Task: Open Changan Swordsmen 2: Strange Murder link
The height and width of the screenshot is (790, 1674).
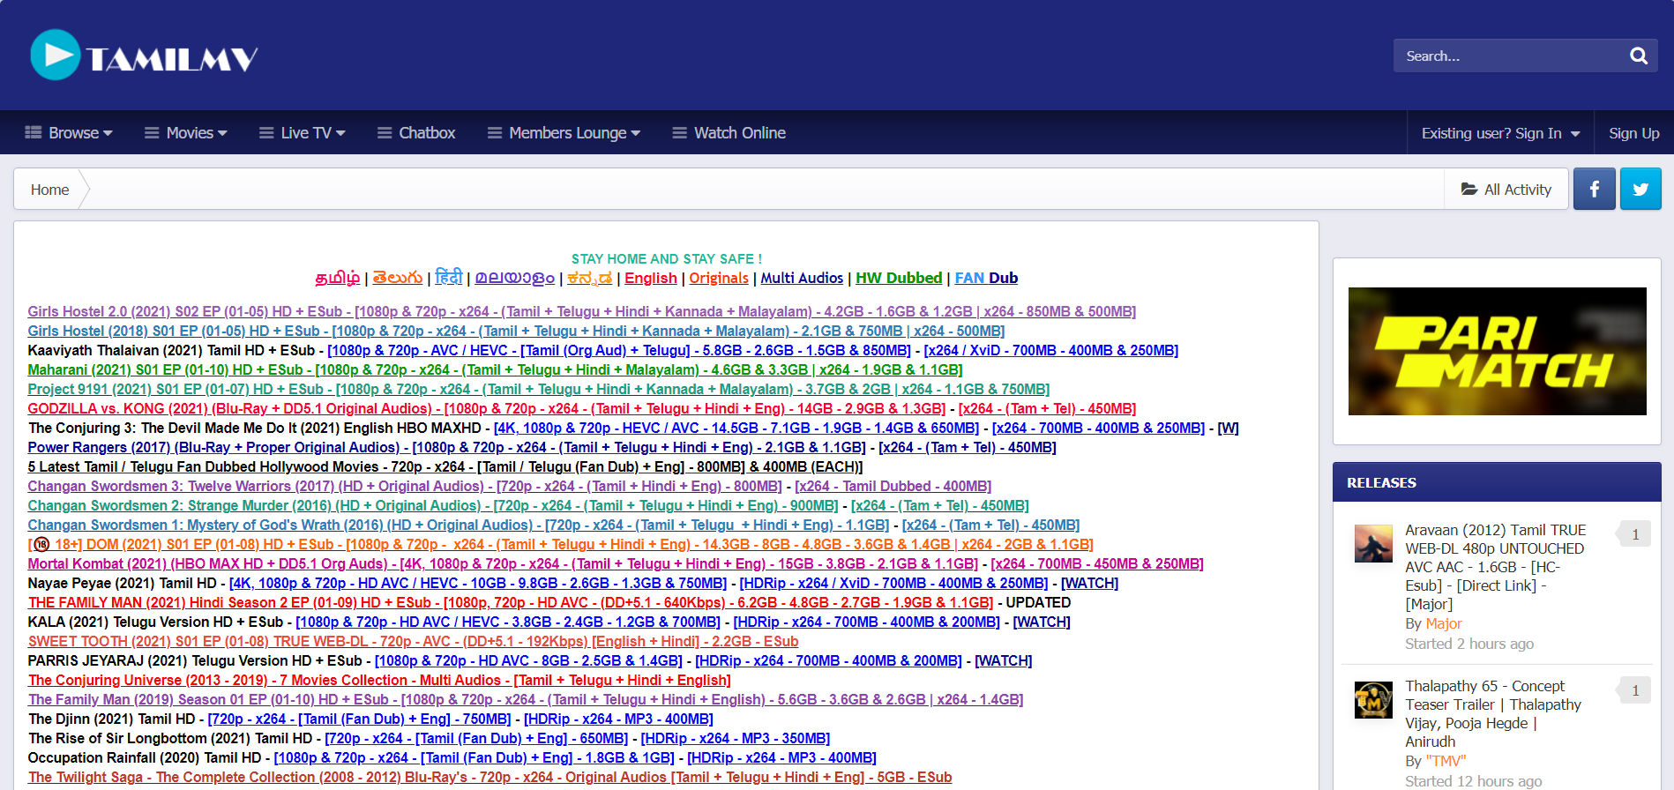Action: pos(432,505)
